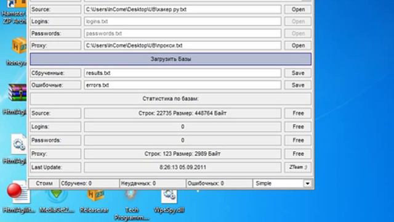The width and height of the screenshot is (394, 222).
Task: Free the Proxy base
Action: point(298,154)
